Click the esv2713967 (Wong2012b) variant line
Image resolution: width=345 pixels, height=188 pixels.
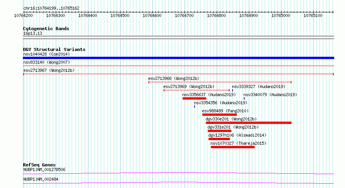pyautogui.click(x=178, y=74)
